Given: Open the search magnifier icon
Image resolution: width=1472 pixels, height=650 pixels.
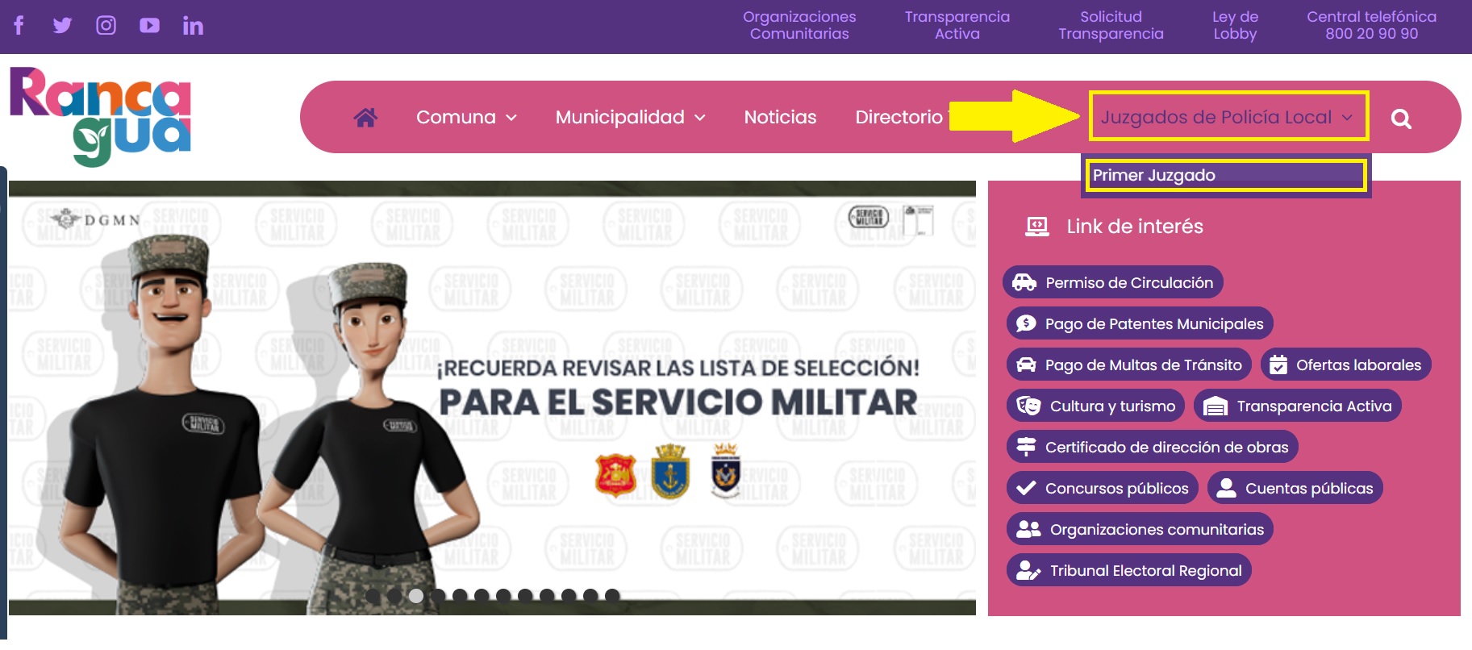Looking at the screenshot, I should [1401, 119].
